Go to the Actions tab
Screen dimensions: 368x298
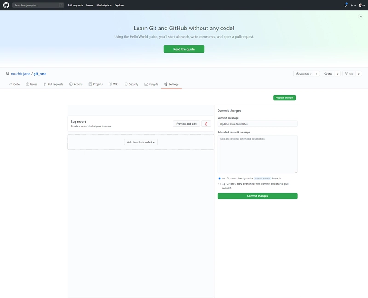76,84
